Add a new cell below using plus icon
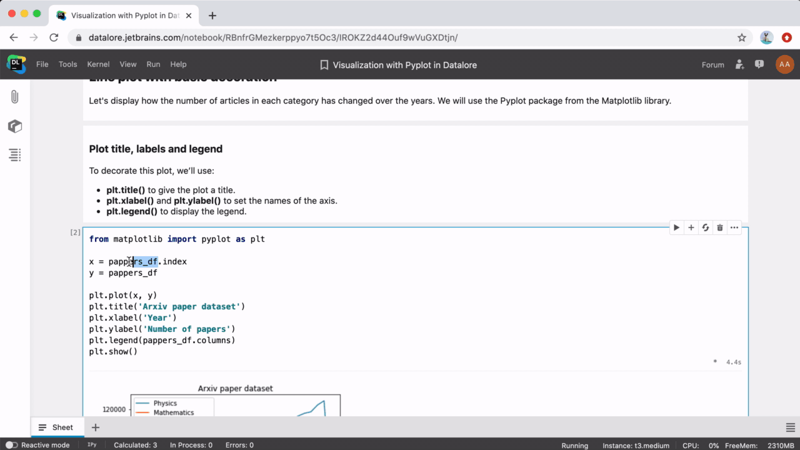800x450 pixels. 691,227
